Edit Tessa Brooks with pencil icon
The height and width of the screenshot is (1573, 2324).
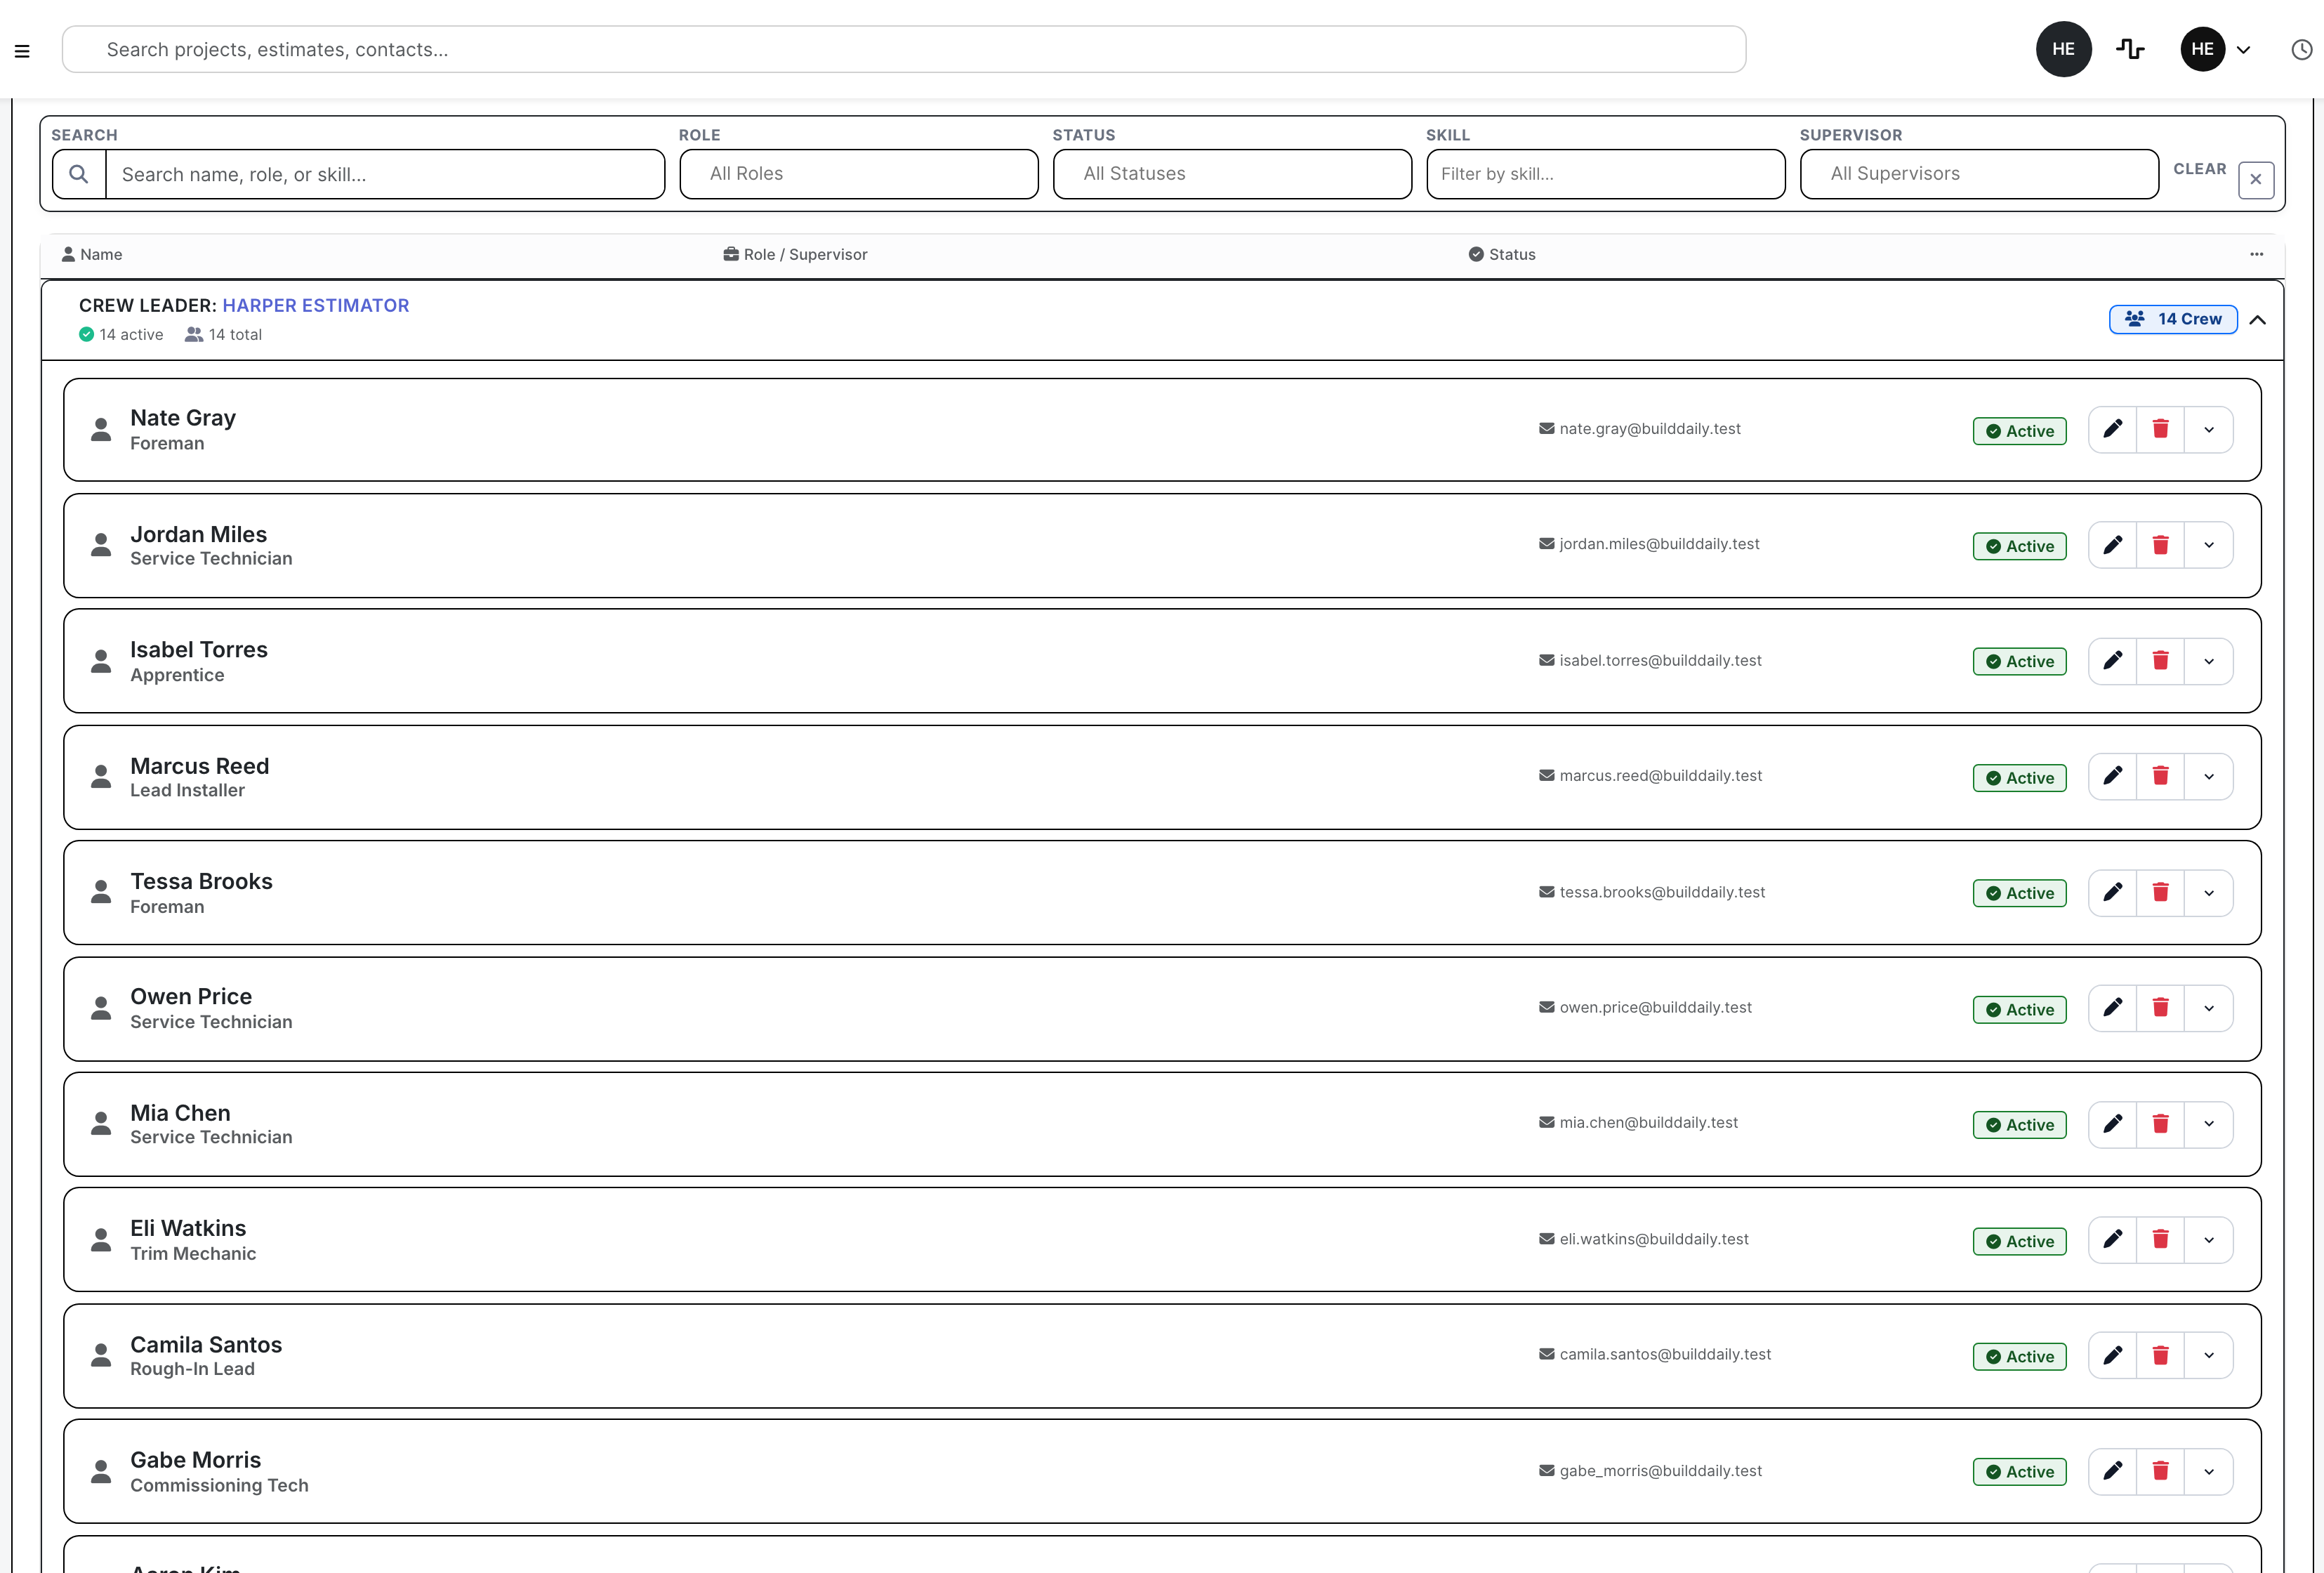(2112, 892)
